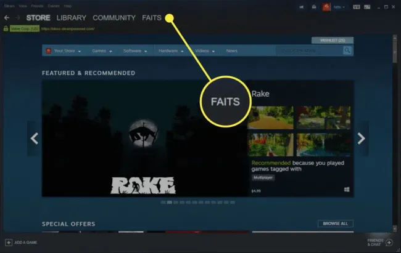
Task: Click the WISHLIST (25) button
Action: click(333, 41)
